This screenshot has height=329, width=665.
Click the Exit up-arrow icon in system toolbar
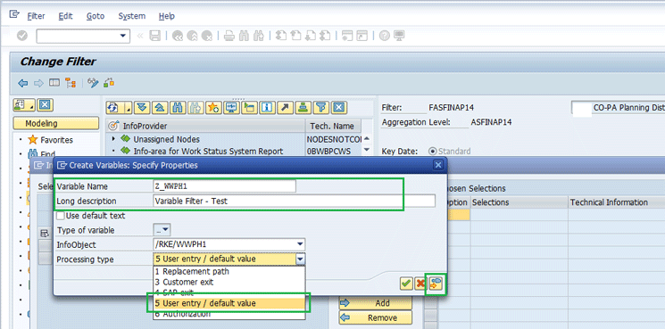(x=192, y=36)
